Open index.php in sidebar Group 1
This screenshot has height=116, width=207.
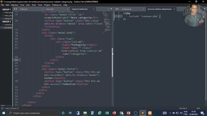8,13
